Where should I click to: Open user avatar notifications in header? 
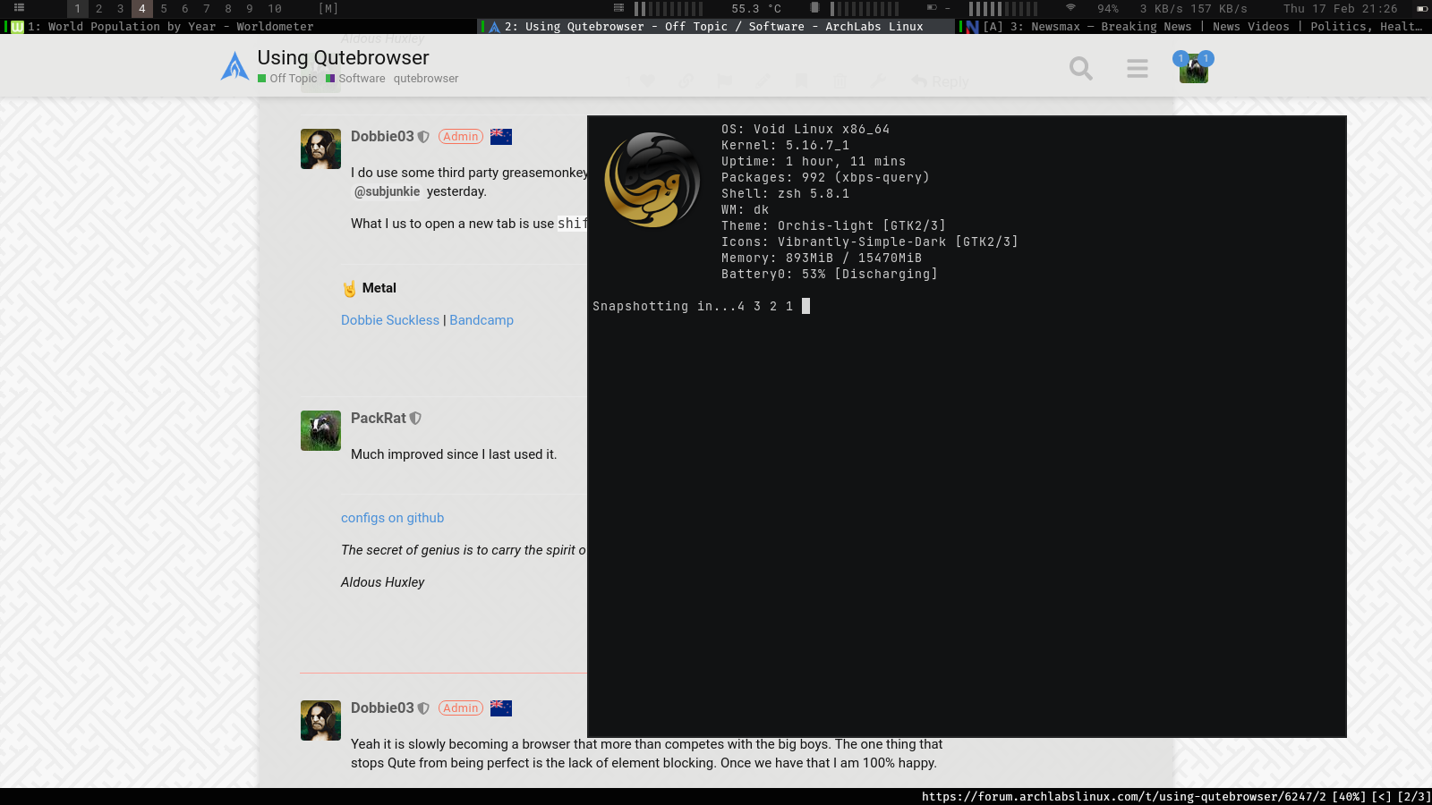(x=1194, y=68)
